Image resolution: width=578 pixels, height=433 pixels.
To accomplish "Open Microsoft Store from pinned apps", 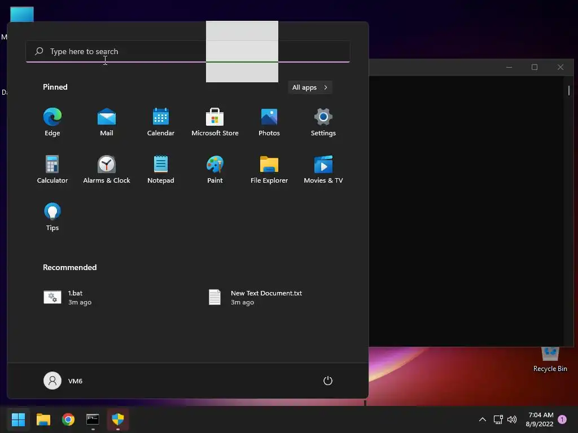I will coord(215,122).
